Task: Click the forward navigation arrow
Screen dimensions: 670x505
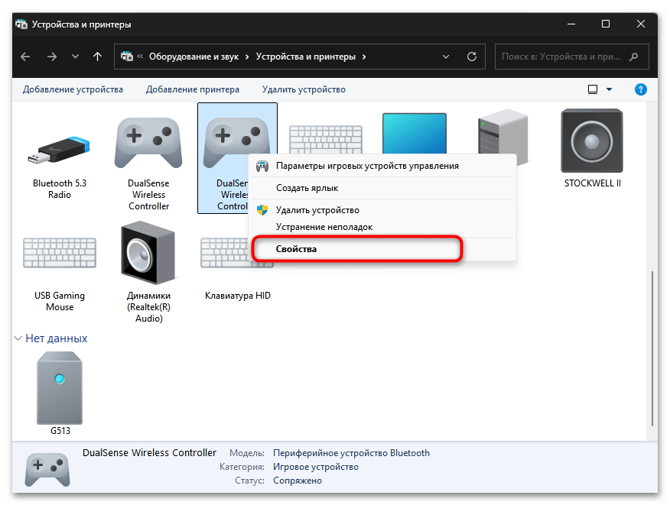Action: pos(52,57)
